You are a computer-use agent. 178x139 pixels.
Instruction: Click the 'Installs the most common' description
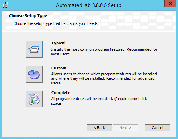pos(104,52)
